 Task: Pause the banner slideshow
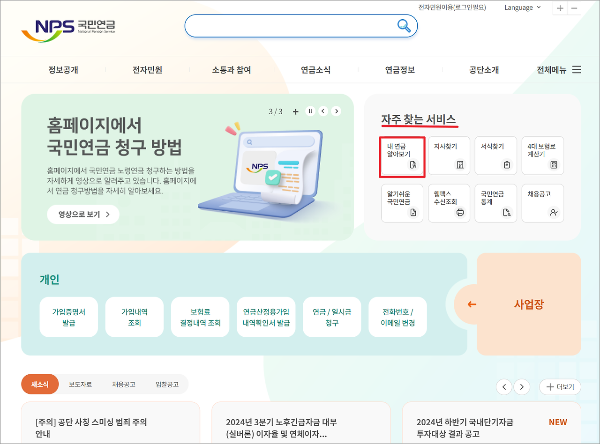click(x=310, y=111)
